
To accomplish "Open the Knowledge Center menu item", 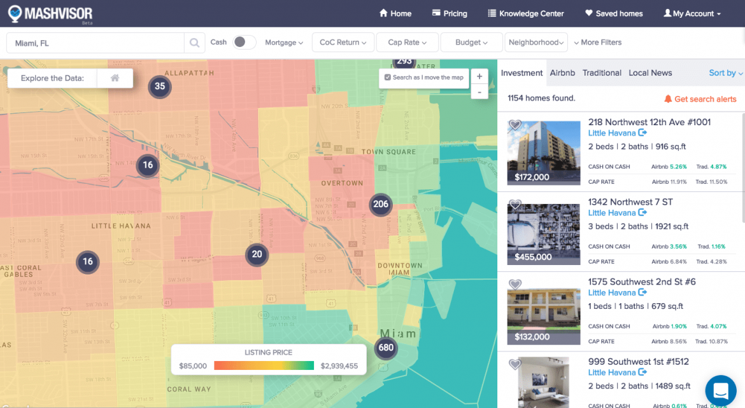I will click(x=525, y=13).
